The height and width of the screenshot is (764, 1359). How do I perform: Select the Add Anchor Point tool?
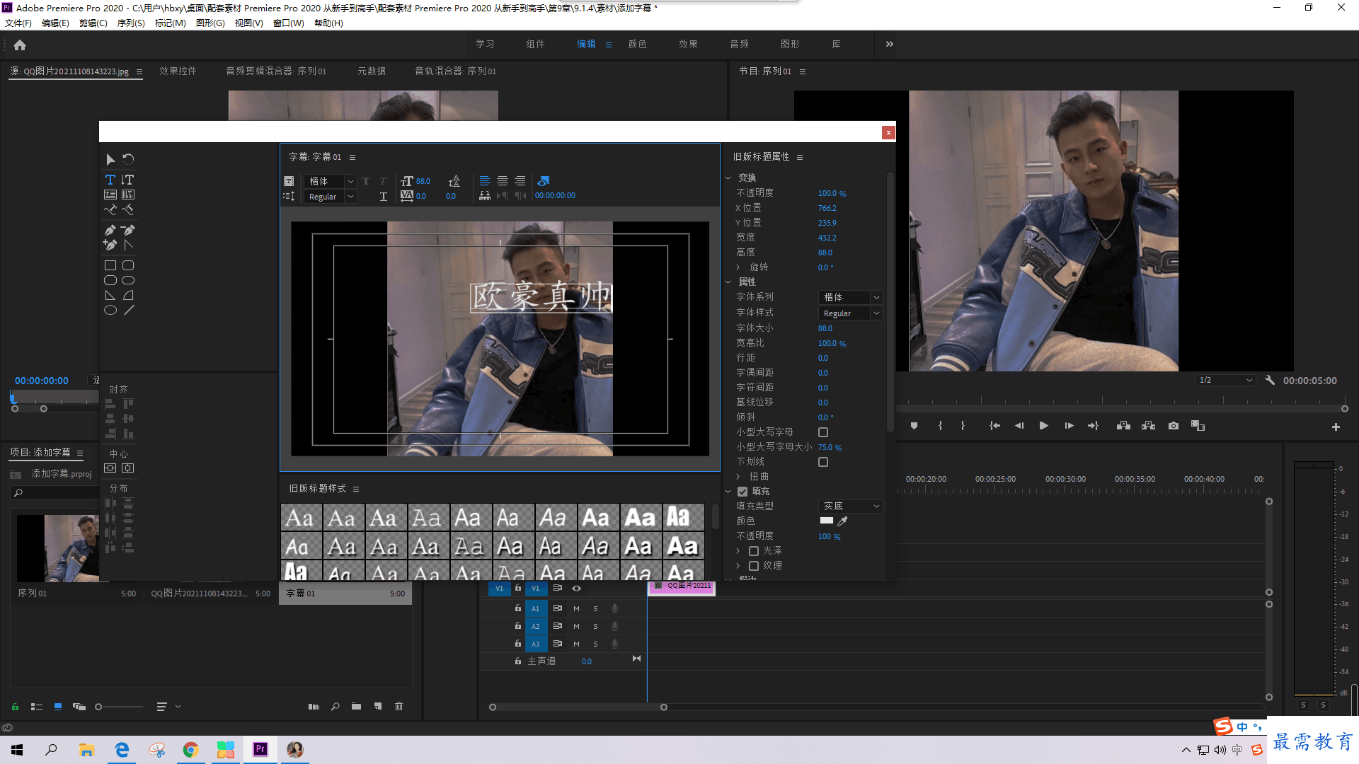click(110, 245)
